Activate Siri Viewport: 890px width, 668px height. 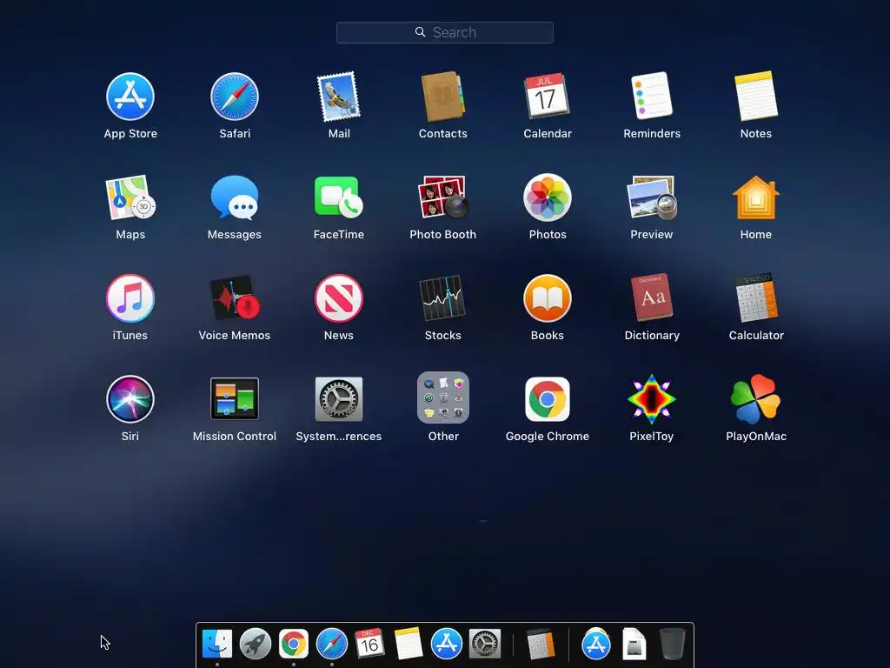(130, 398)
